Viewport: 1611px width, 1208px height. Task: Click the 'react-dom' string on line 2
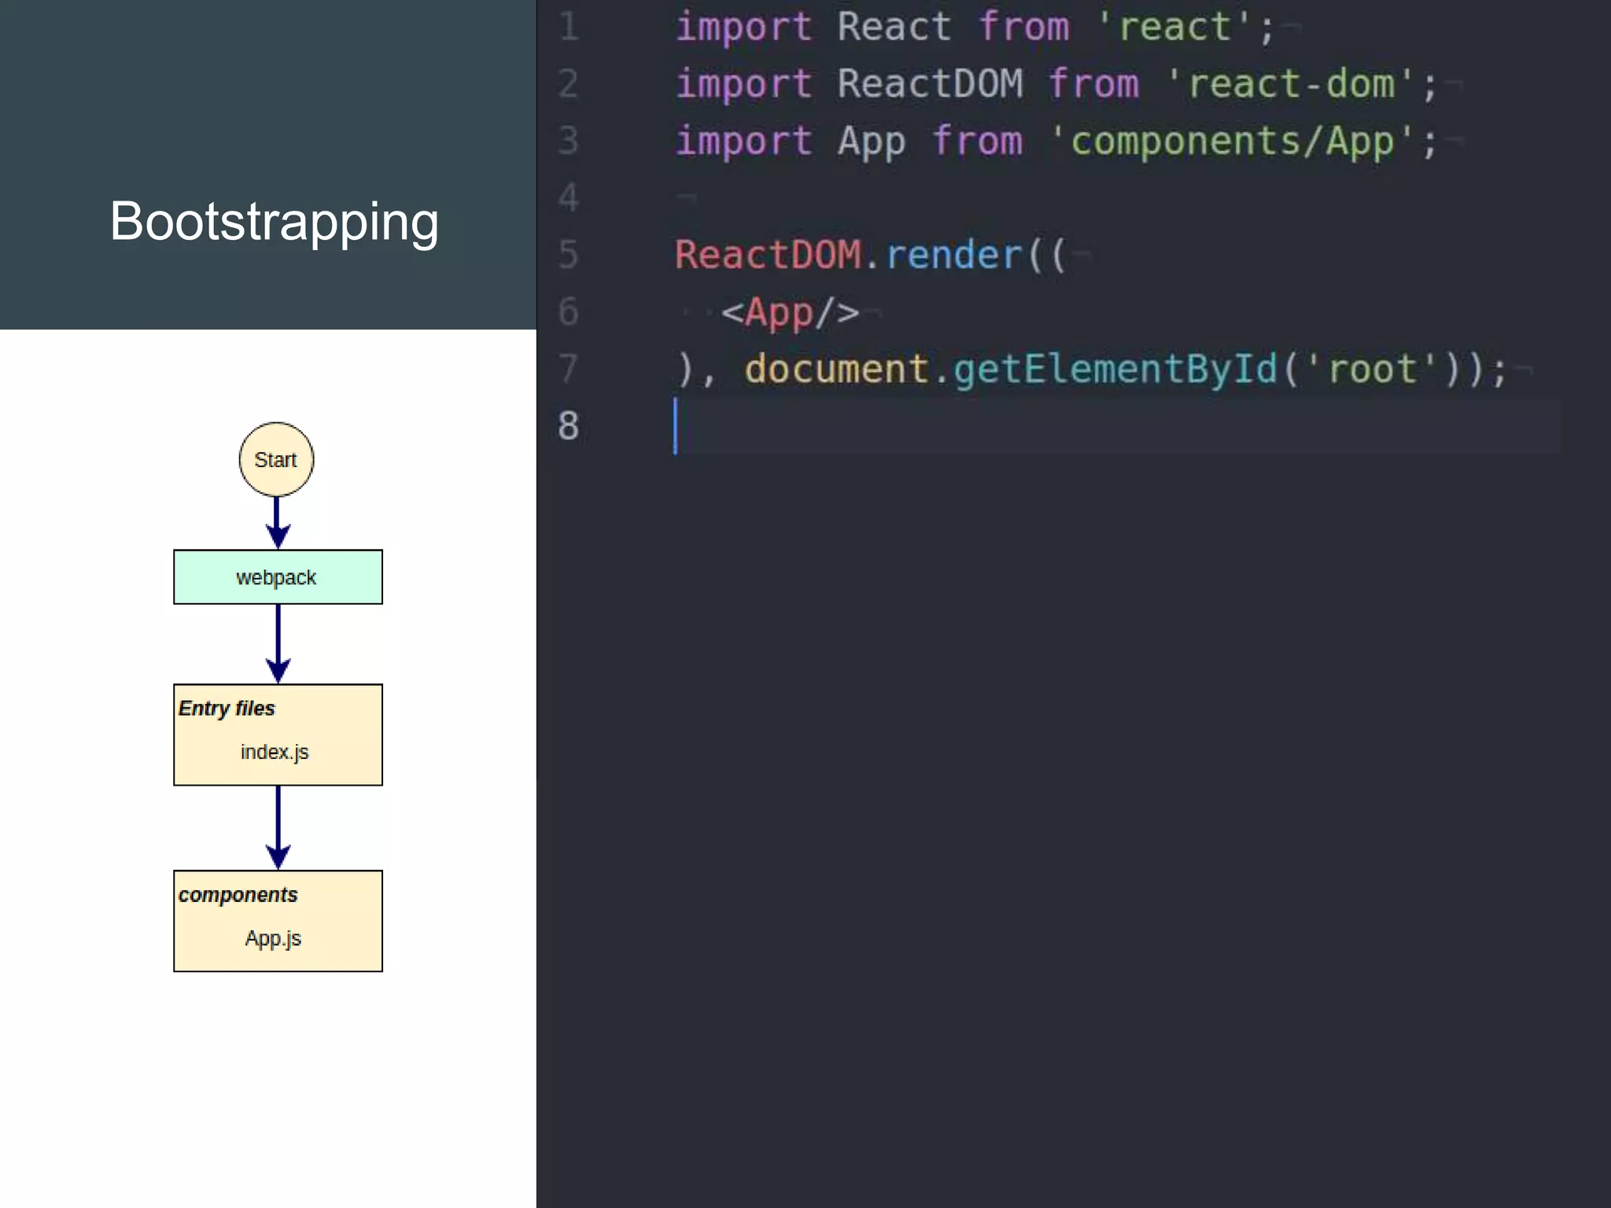point(1291,84)
